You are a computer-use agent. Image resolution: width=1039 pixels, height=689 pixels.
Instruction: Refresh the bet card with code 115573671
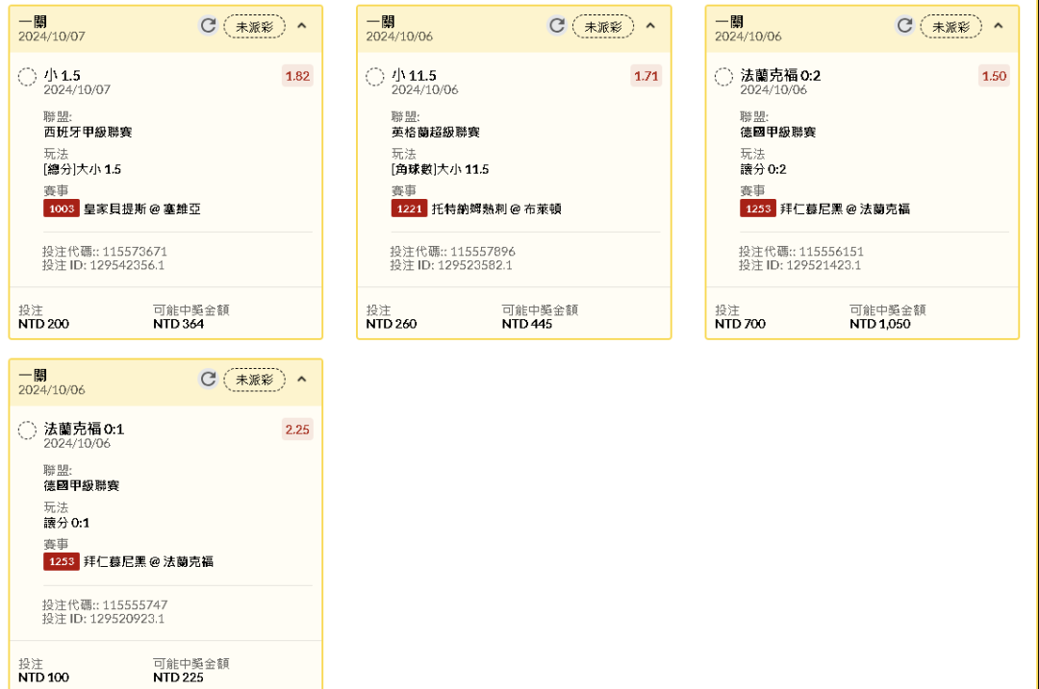pos(208,26)
